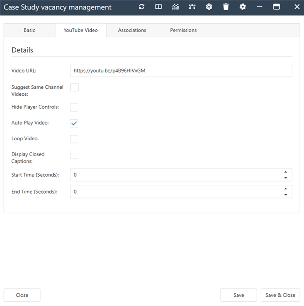This screenshot has height=306, width=304.
Task: Increase End Time with up arrow
Action: pyautogui.click(x=286, y=189)
